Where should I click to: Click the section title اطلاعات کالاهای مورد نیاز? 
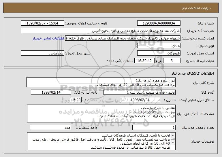tap(192, 73)
